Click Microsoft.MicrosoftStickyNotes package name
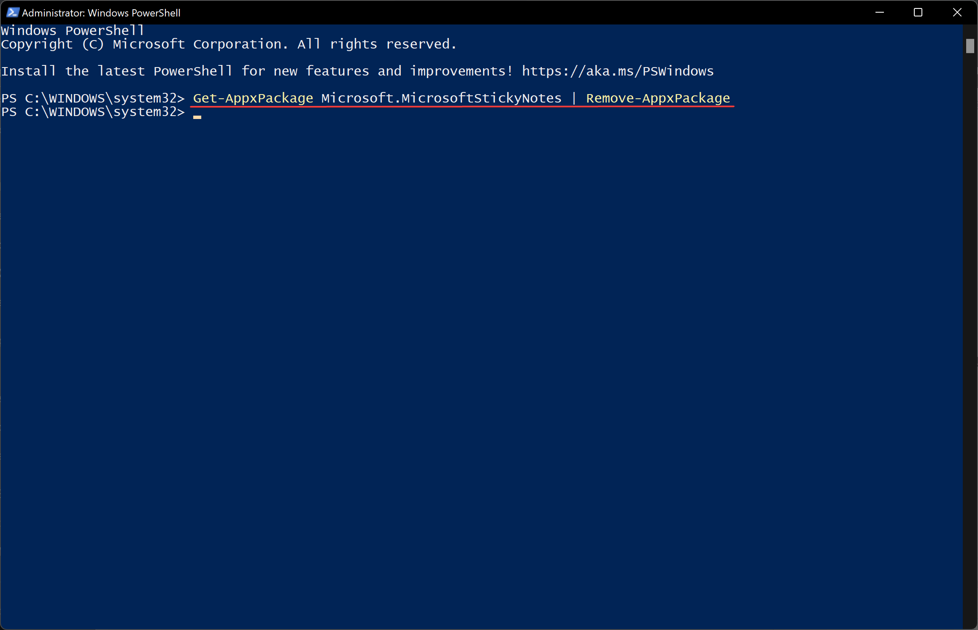 point(441,98)
